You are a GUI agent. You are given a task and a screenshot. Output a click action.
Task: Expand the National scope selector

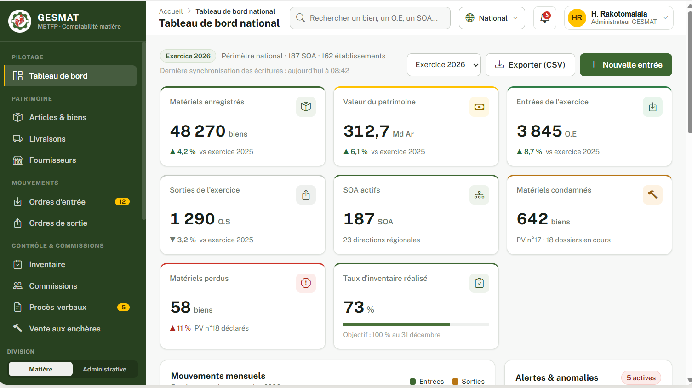click(492, 18)
